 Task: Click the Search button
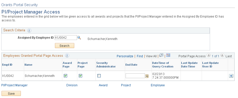tap(65, 46)
